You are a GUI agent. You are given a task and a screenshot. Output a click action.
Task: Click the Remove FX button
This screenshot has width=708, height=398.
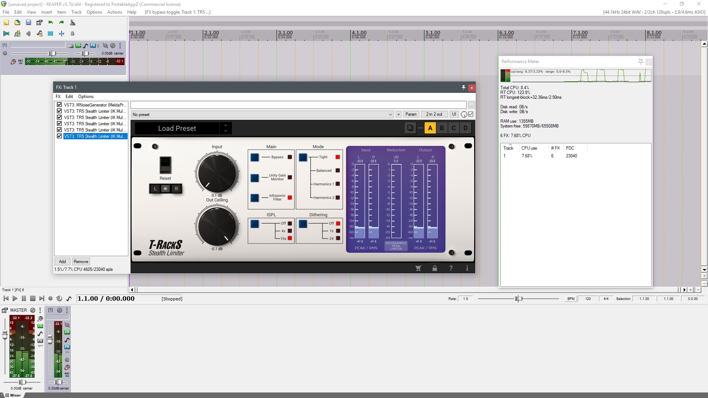(81, 262)
